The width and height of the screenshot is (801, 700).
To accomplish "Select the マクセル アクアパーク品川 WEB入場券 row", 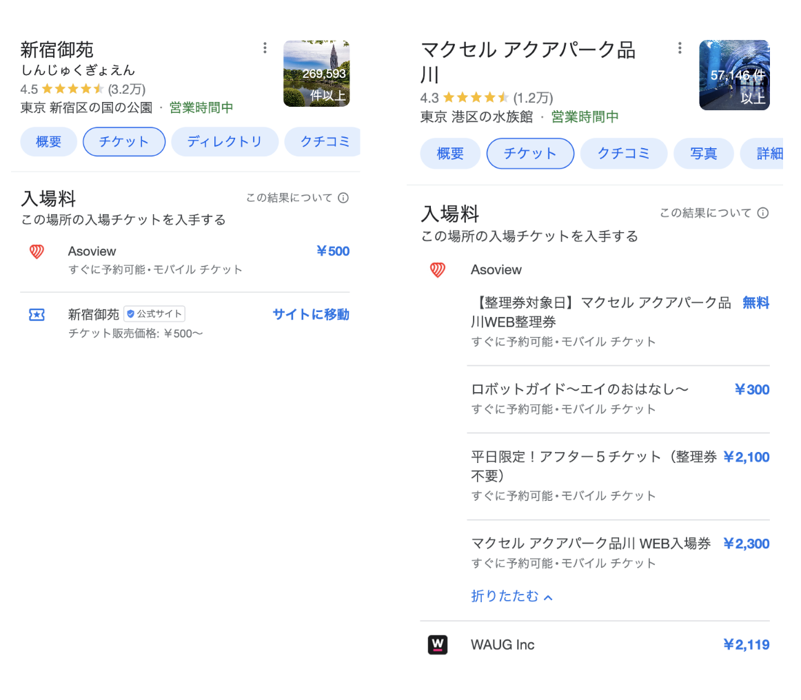I will coord(620,553).
